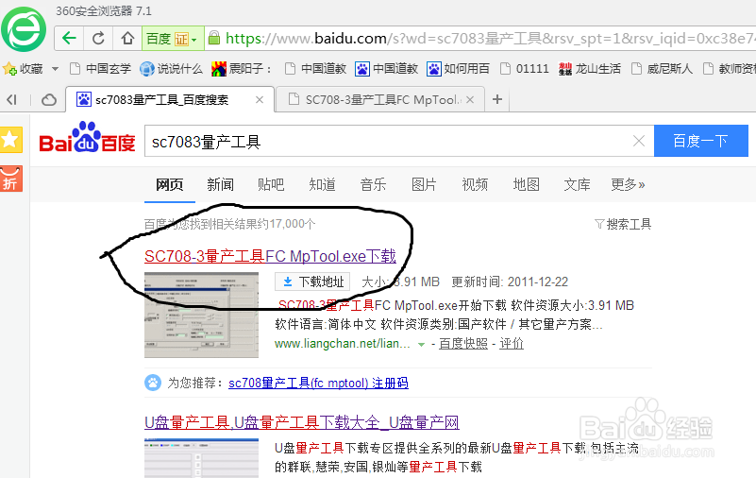Viewport: 756px width, 478px height.
Task: Expand arrow next to www.liangchan.net URL
Action: click(x=421, y=345)
